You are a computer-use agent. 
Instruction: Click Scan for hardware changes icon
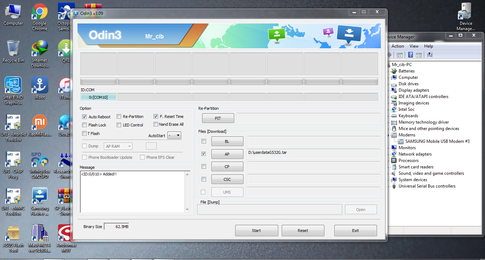coord(430,55)
